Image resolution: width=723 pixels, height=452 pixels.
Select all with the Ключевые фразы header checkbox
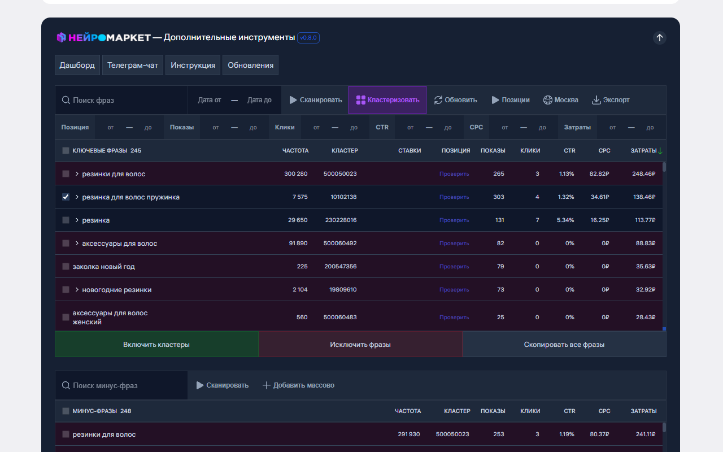(x=66, y=151)
